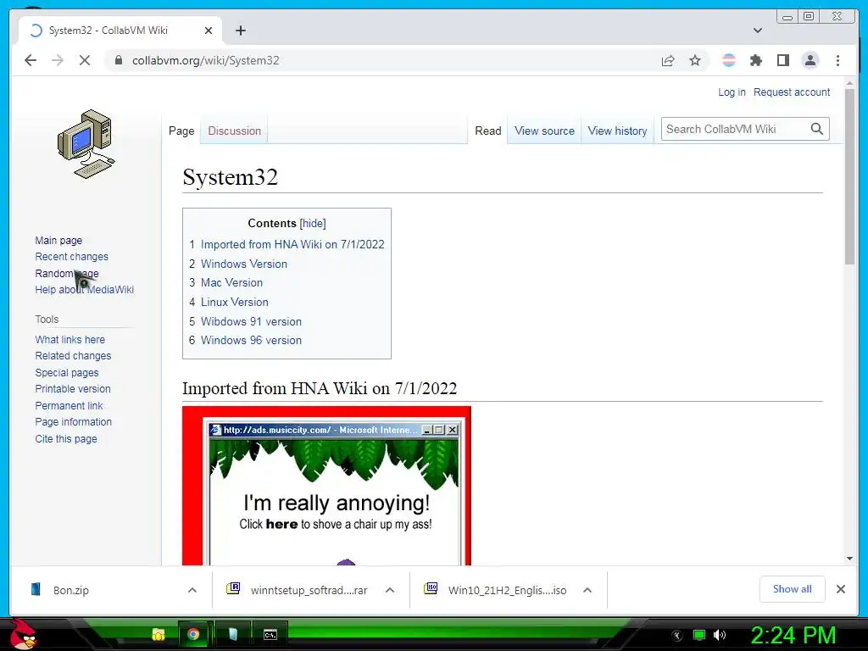Select the Page tab
This screenshot has height=651, width=868.
coord(181,131)
